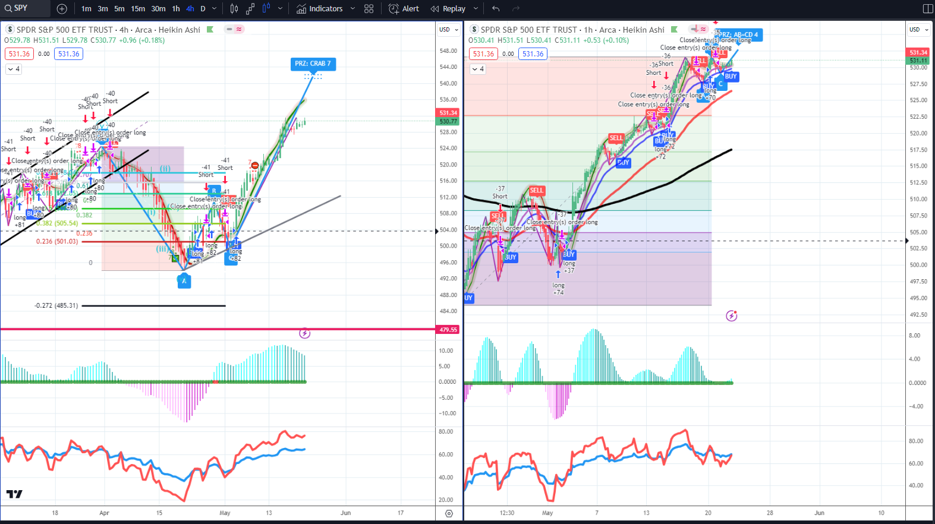Choose the blue Heikin Ashi candle icon
The width and height of the screenshot is (935, 524).
pos(266,8)
